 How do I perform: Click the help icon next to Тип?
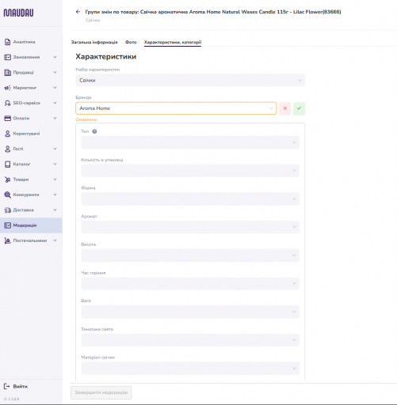[x=94, y=131]
